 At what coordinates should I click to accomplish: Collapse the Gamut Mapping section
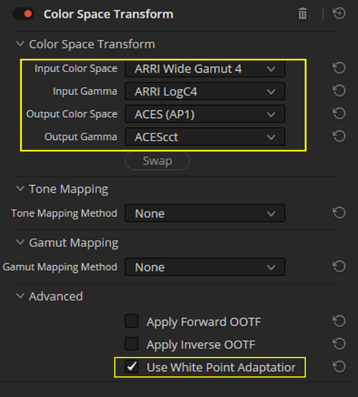[x=20, y=243]
